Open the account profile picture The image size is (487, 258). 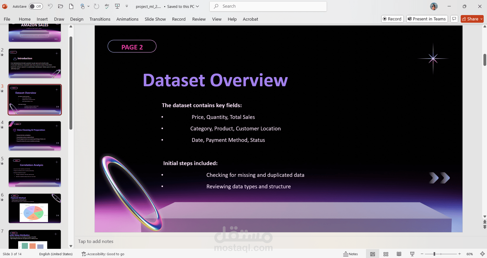pos(434,6)
